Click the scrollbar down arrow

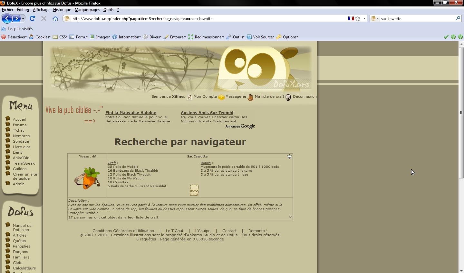point(461,270)
